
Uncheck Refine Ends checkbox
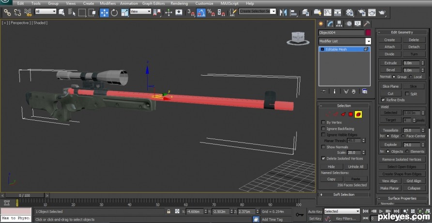coord(383,100)
